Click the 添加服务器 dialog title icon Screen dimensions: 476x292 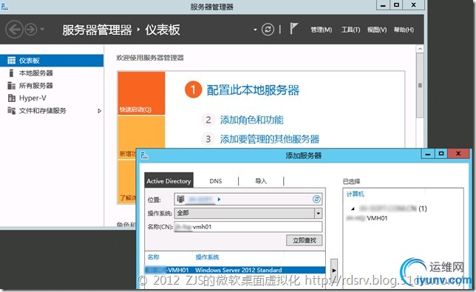pyautogui.click(x=145, y=155)
